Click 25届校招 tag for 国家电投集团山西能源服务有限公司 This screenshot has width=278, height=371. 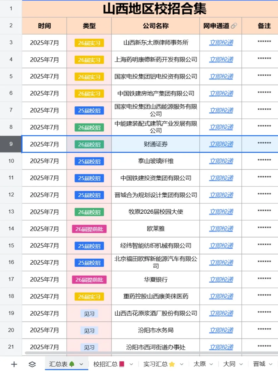click(89, 111)
